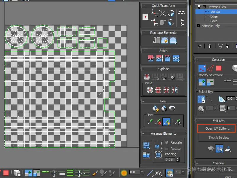Click Flatten by Smoothing Group sphere icon

click(x=173, y=77)
